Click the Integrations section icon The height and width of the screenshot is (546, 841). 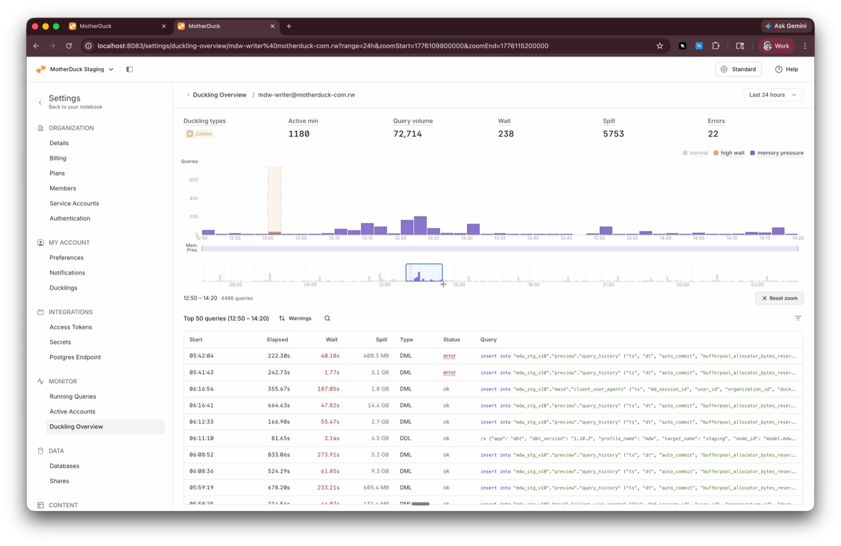pos(41,312)
